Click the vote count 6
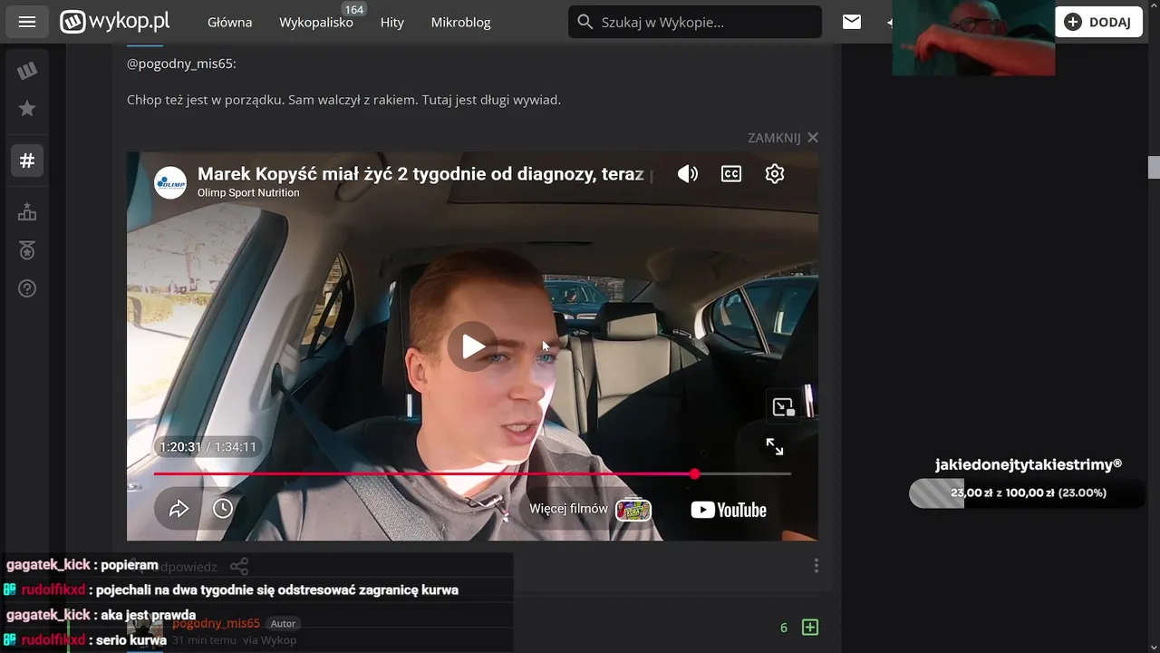The image size is (1160, 653). (784, 627)
